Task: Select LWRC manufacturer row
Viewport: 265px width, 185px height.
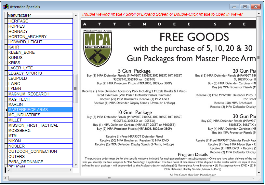Action: click(40, 84)
